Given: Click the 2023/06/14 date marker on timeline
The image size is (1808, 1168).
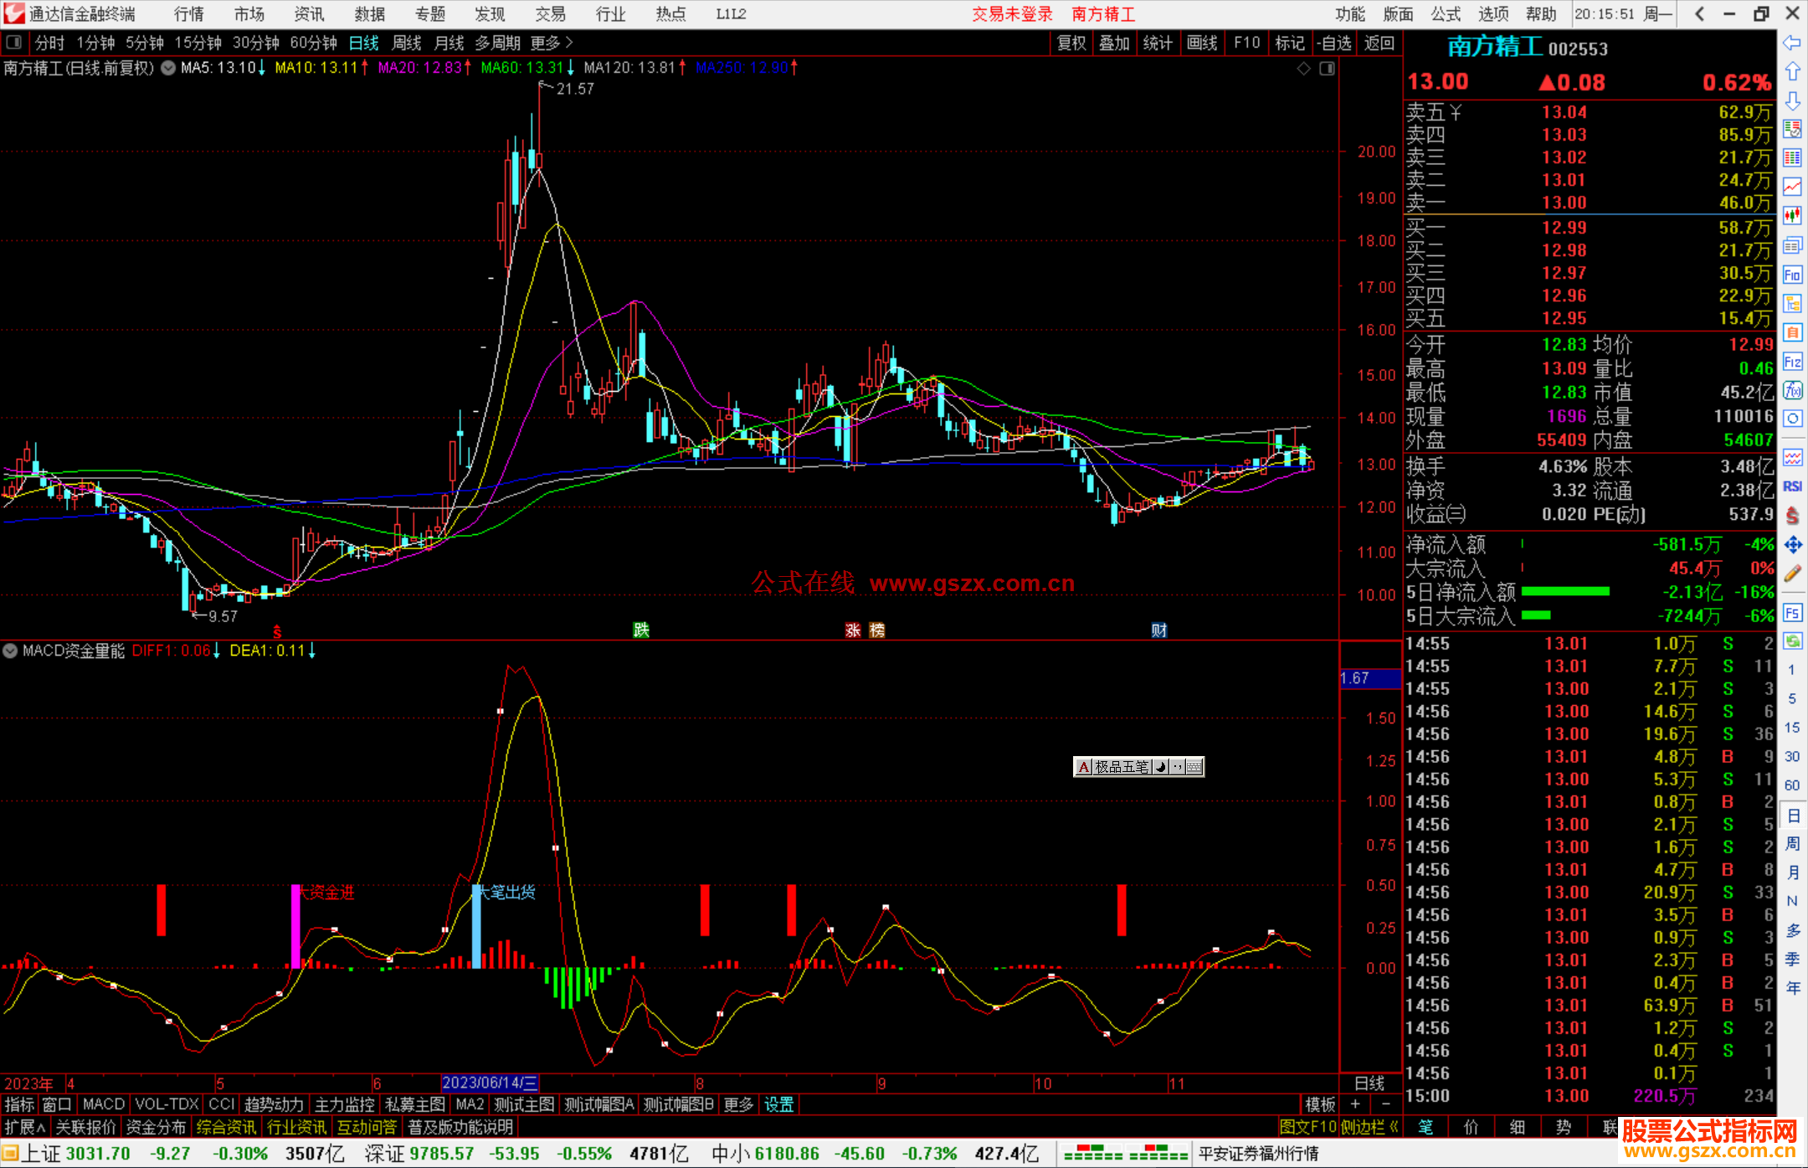Looking at the screenshot, I should 490,1083.
